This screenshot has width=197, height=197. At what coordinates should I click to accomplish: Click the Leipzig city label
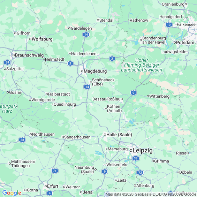[x=143, y=150]
